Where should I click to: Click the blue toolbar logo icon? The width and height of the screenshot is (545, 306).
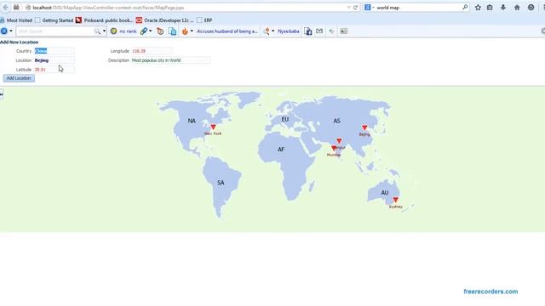(4, 31)
